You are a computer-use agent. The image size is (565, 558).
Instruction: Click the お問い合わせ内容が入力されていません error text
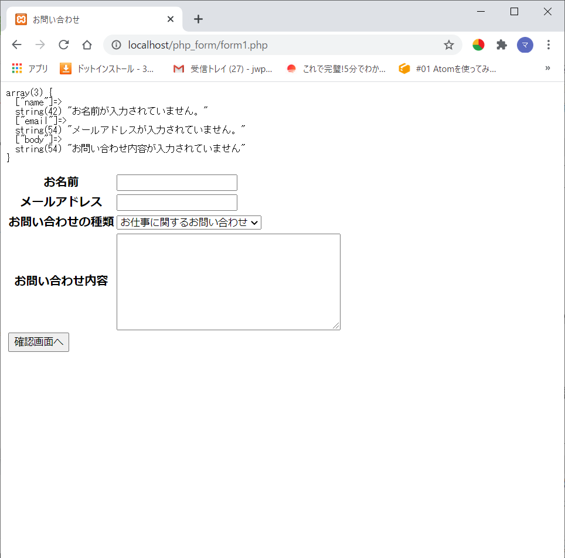[156, 148]
